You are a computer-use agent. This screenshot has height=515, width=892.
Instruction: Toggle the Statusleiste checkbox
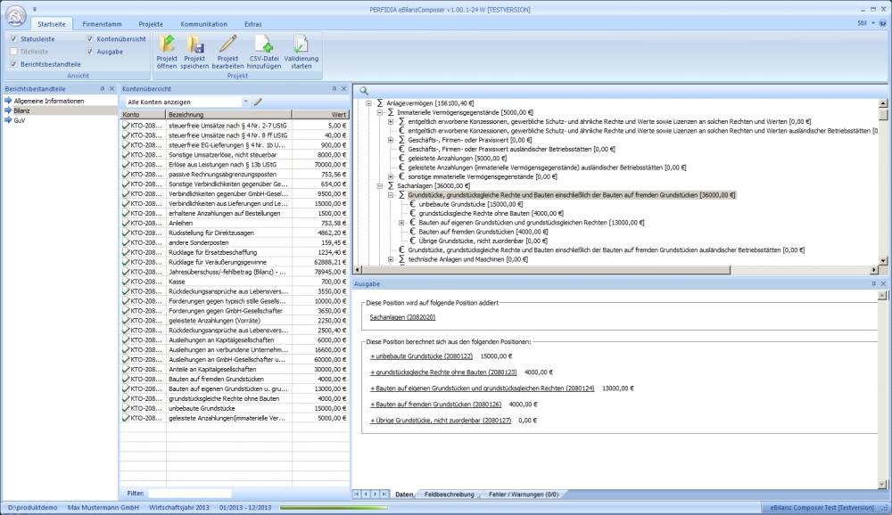pyautogui.click(x=13, y=38)
